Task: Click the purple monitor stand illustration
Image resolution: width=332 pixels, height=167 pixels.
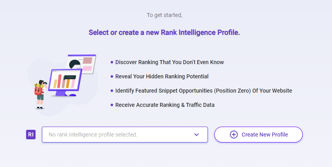Action: pos(64,94)
